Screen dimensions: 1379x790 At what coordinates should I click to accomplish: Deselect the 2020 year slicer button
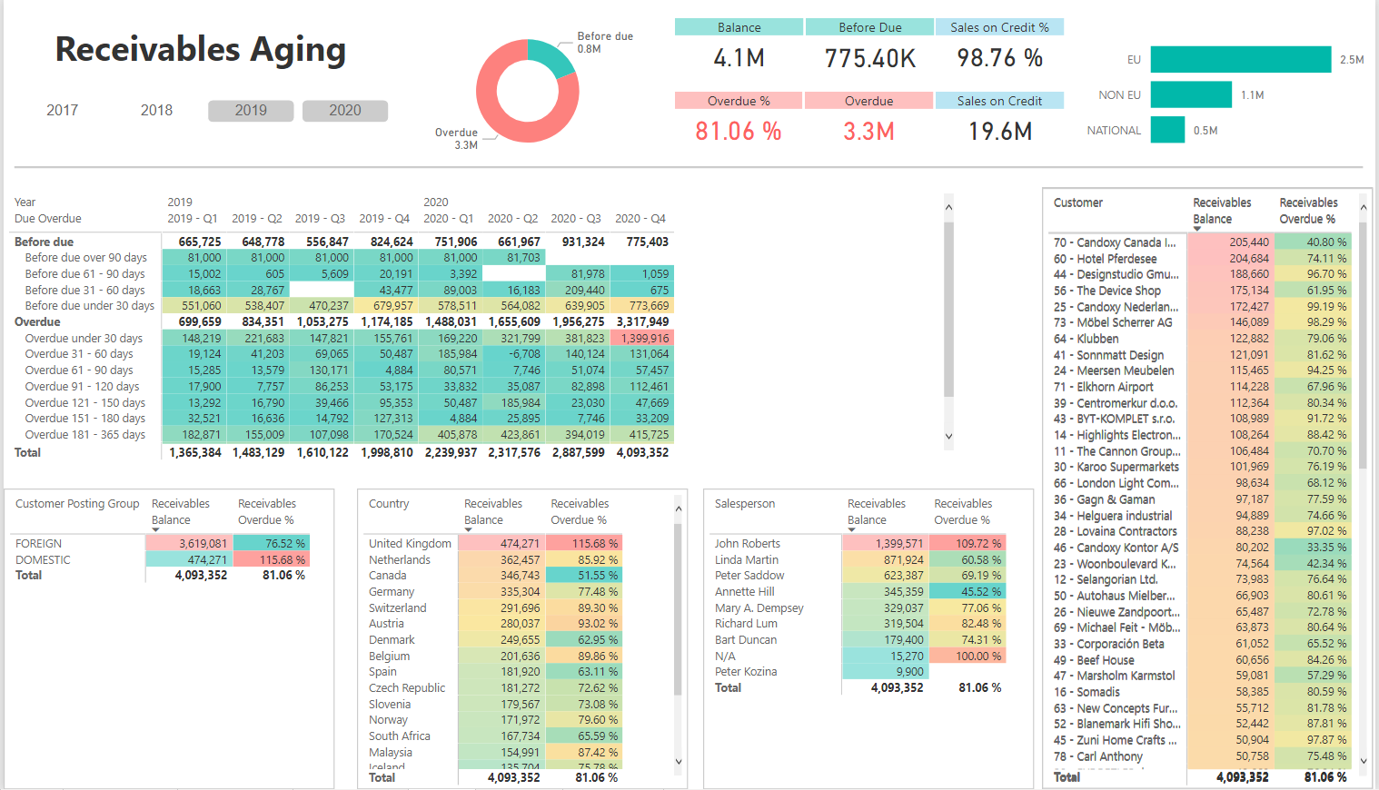345,110
